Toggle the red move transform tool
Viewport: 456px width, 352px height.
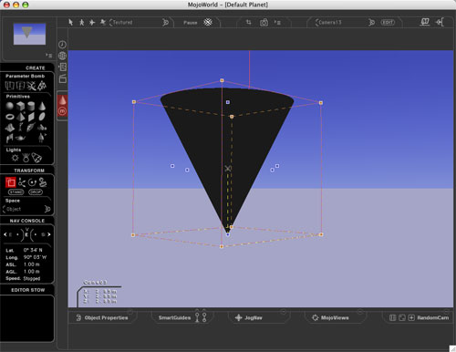11,182
